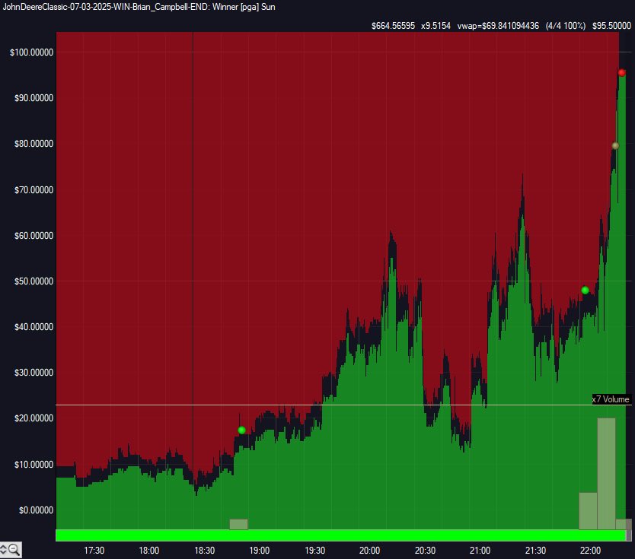Click the up/down chevrons icon beside magnifier
Image resolution: width=635 pixels, height=559 pixels.
3,550
